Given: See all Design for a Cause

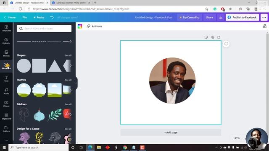Looking at the screenshot, I should tap(68, 129).
